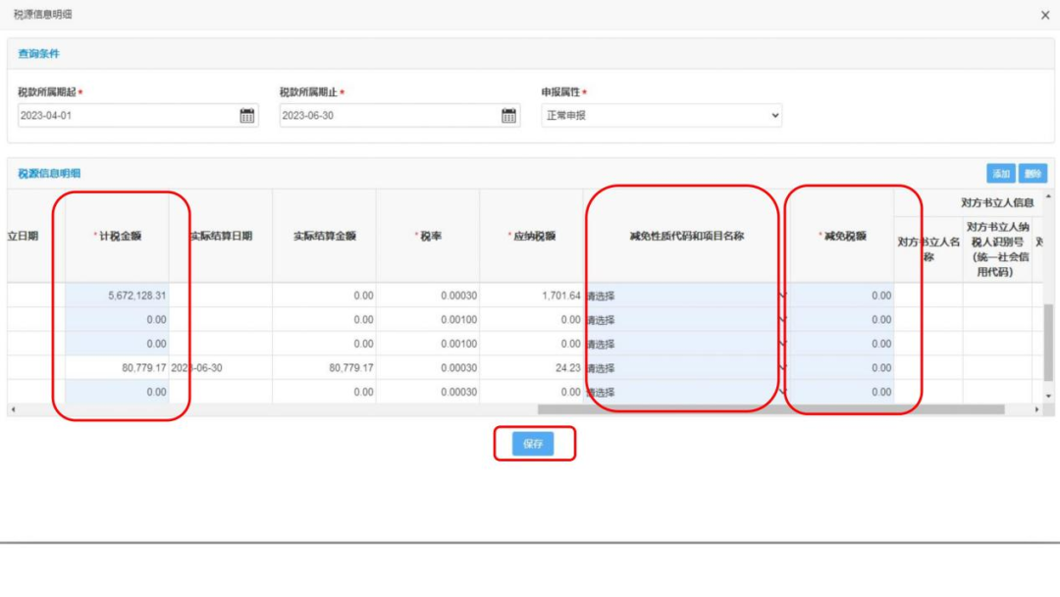
Task: Open 减免性质代码 dropdown in the last row
Action: pos(684,392)
